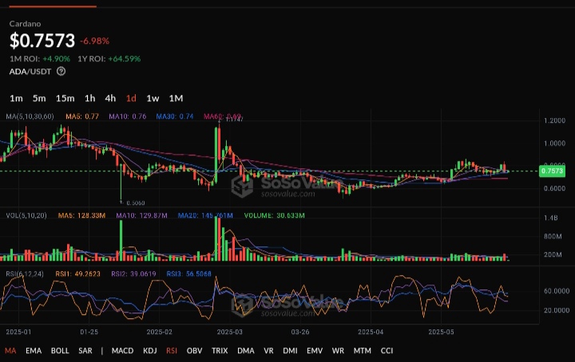
Task: Switch chart to 5m timeframe
Action: (39, 98)
